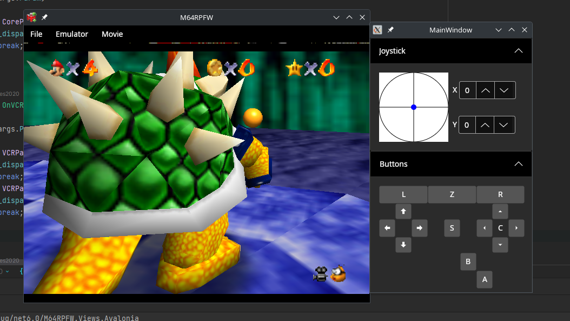
Task: Toggle the C-up button
Action: click(x=500, y=212)
